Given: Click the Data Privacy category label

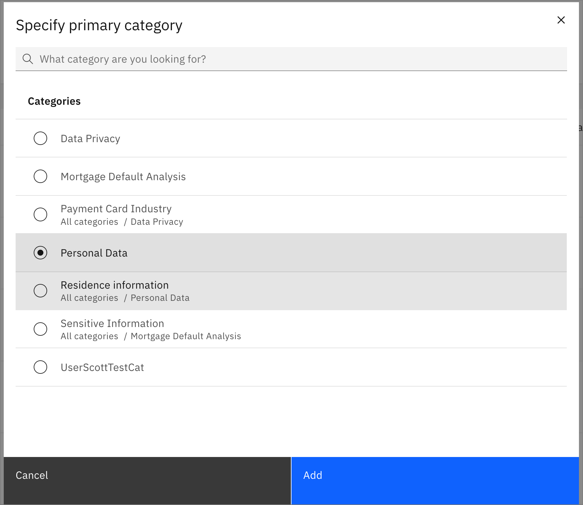Looking at the screenshot, I should [91, 139].
